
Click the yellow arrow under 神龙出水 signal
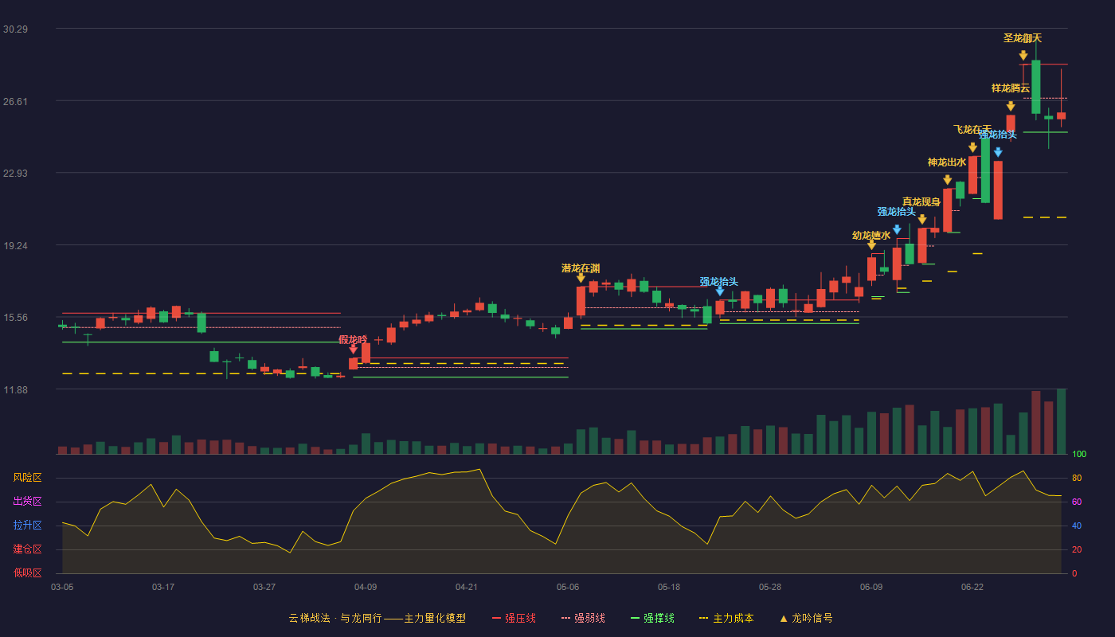coord(947,180)
